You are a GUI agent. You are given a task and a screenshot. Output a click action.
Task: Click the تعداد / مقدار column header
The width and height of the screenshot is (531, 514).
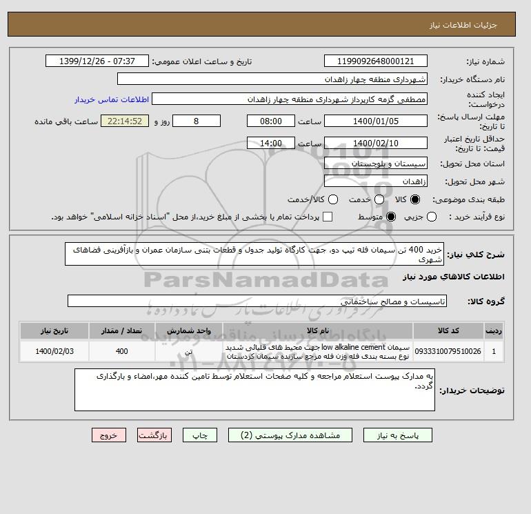pos(121,330)
